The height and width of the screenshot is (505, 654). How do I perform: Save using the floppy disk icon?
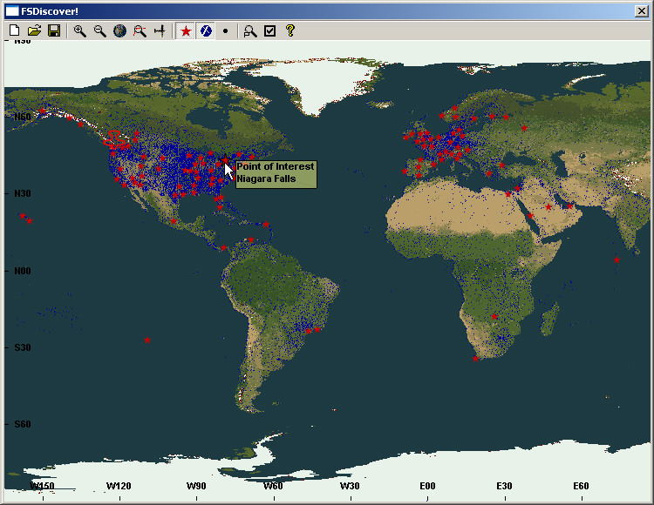pos(53,30)
